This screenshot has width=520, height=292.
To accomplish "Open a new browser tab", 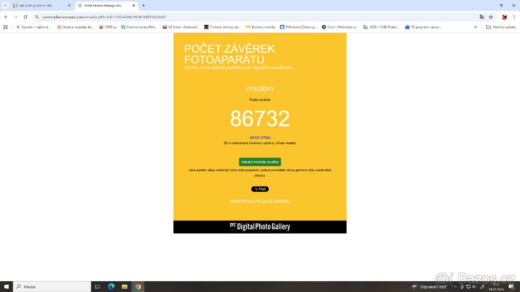I will click(x=143, y=6).
